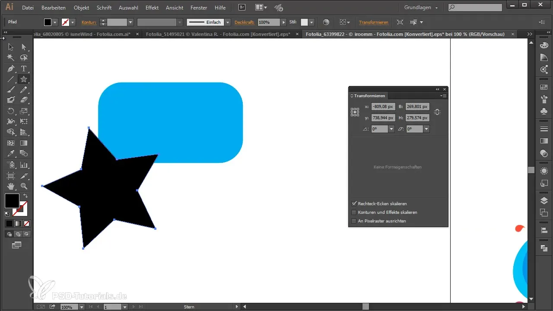The height and width of the screenshot is (311, 553).
Task: Open the Symbols clover panel icon
Action: (x=544, y=111)
